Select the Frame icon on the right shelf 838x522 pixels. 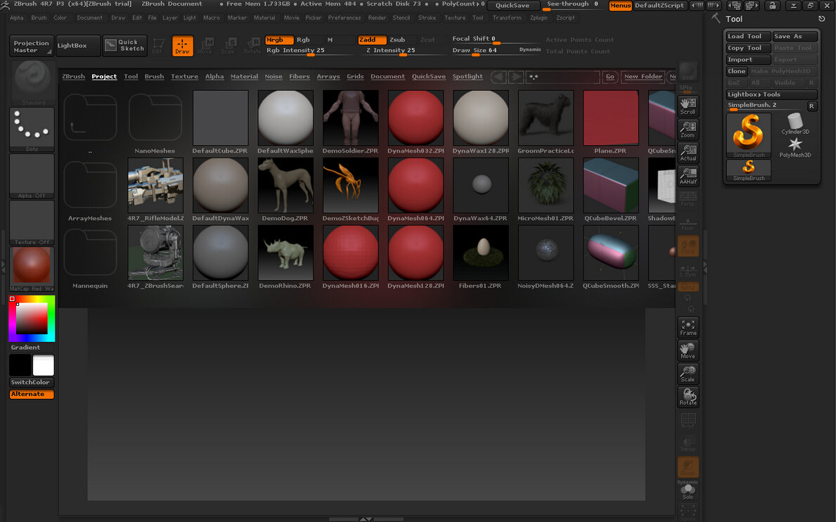pos(688,326)
